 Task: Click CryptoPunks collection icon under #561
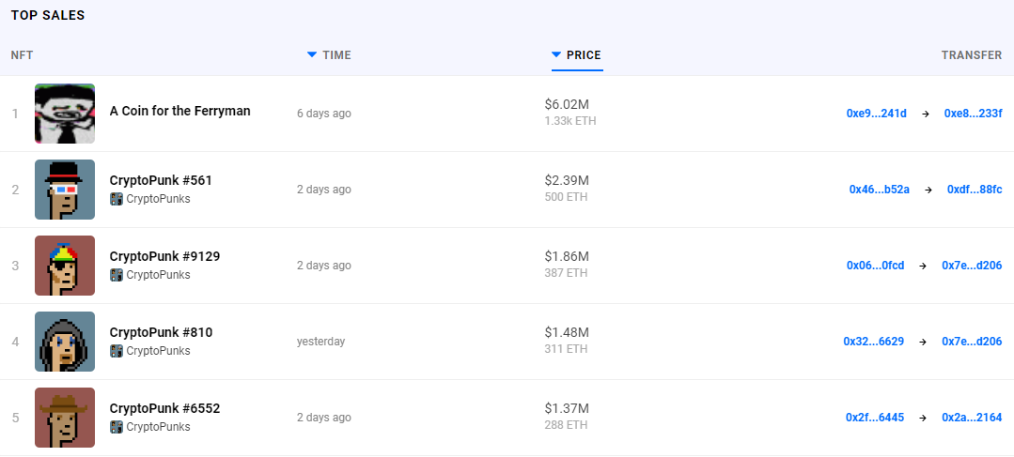pos(117,199)
